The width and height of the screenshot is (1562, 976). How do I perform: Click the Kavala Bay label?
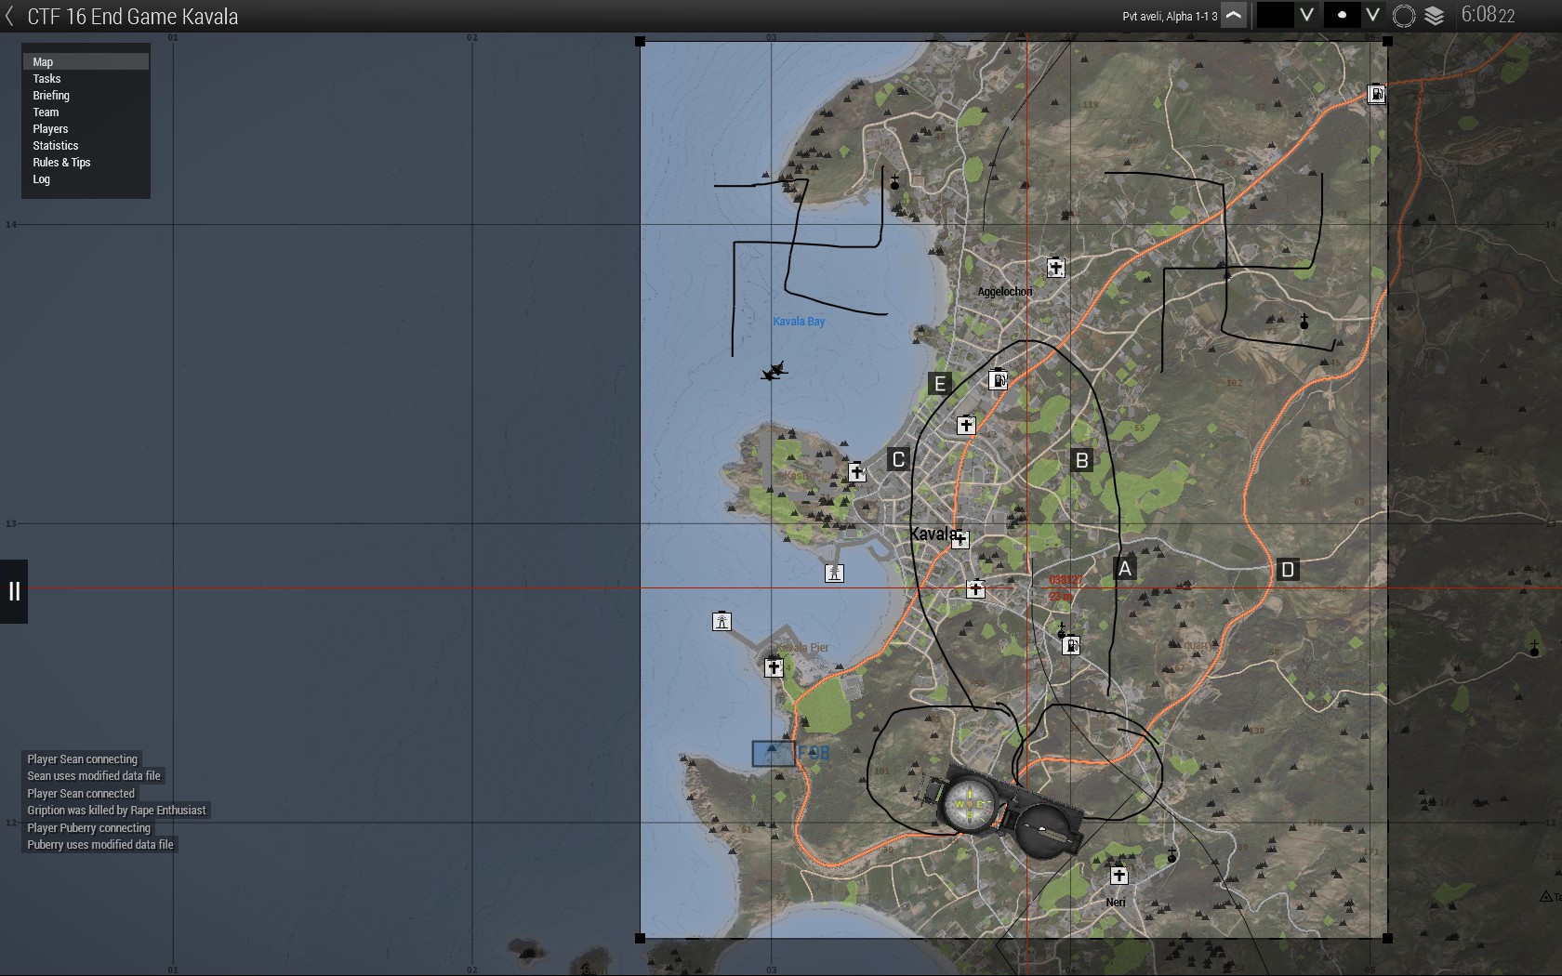[x=799, y=322]
